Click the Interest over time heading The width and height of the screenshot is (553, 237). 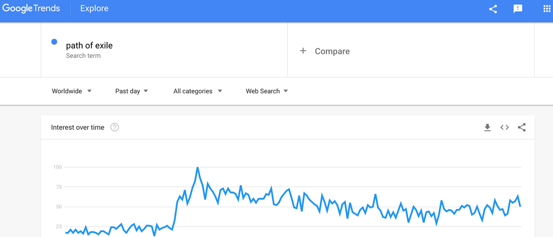(78, 127)
